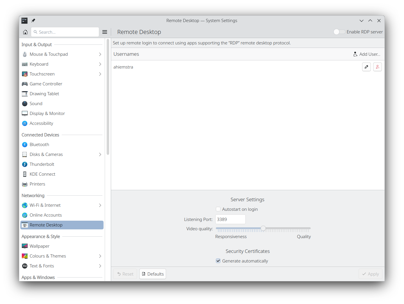The height and width of the screenshot is (304, 404).
Task: Expand the Colours & Themes chevron arrow
Action: pos(100,256)
